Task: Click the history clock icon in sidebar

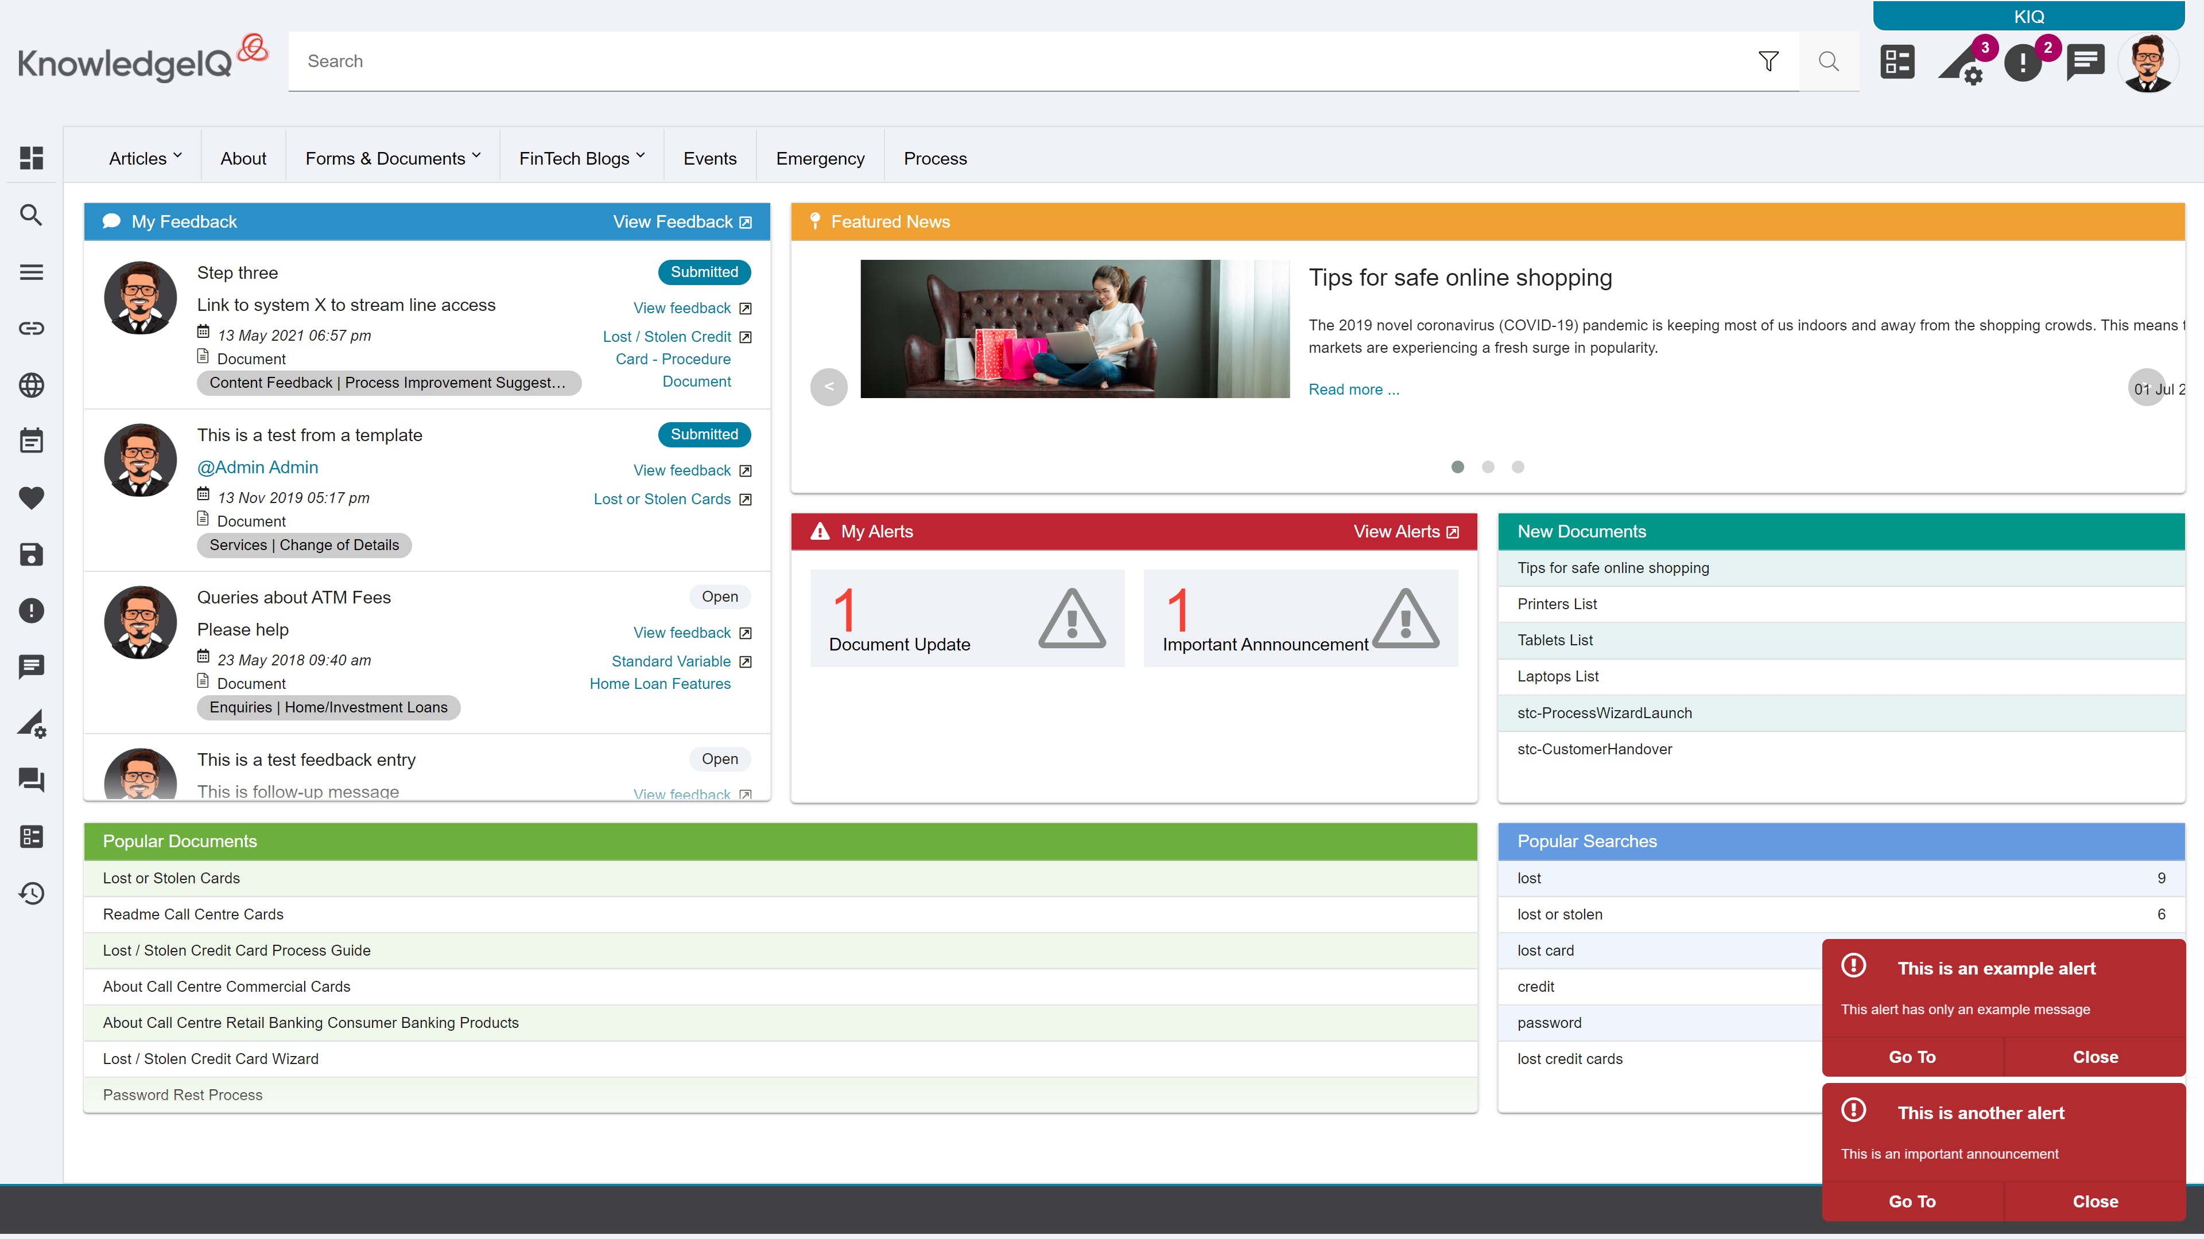Action: [32, 894]
